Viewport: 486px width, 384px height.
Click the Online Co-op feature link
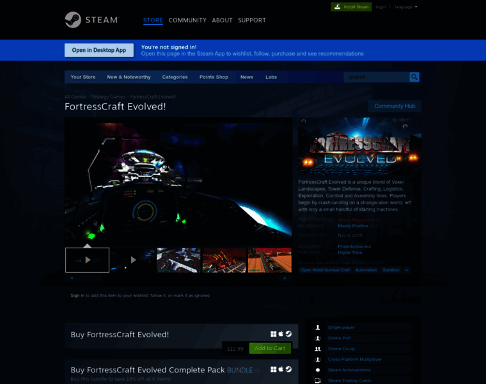click(341, 349)
